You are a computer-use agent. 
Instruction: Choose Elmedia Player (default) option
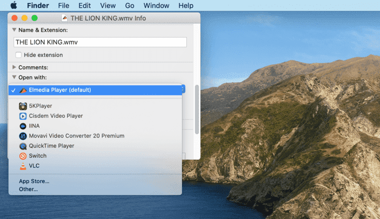pos(95,90)
